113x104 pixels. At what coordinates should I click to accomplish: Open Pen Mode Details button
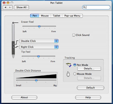point(89,69)
